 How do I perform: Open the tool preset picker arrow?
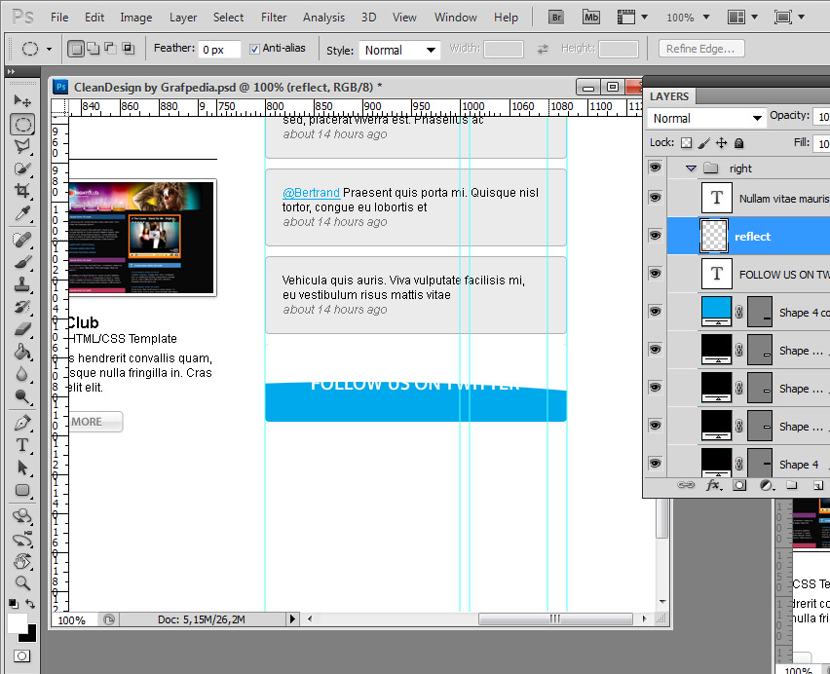(50, 50)
